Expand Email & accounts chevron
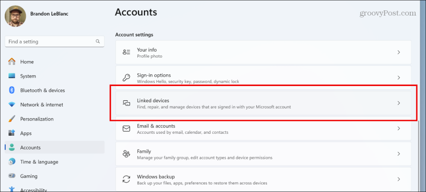This screenshot has width=426, height=192. point(399,128)
